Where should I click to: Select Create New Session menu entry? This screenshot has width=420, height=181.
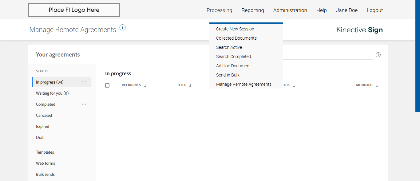click(x=235, y=29)
